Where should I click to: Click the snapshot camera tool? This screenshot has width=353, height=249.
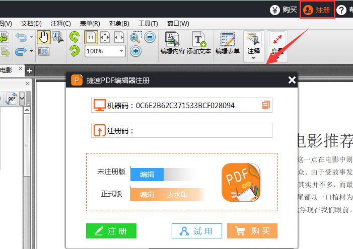pyautogui.click(x=44, y=51)
